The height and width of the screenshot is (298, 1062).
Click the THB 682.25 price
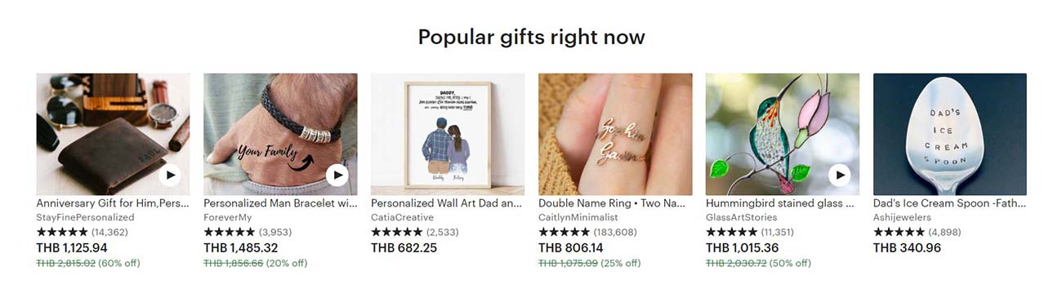[404, 247]
